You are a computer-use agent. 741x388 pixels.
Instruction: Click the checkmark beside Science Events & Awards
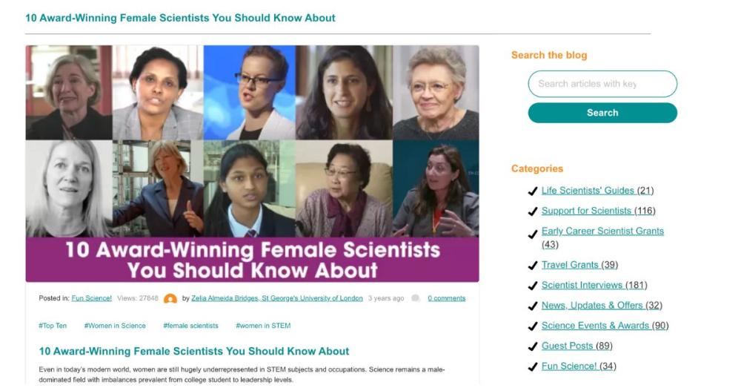(x=533, y=326)
